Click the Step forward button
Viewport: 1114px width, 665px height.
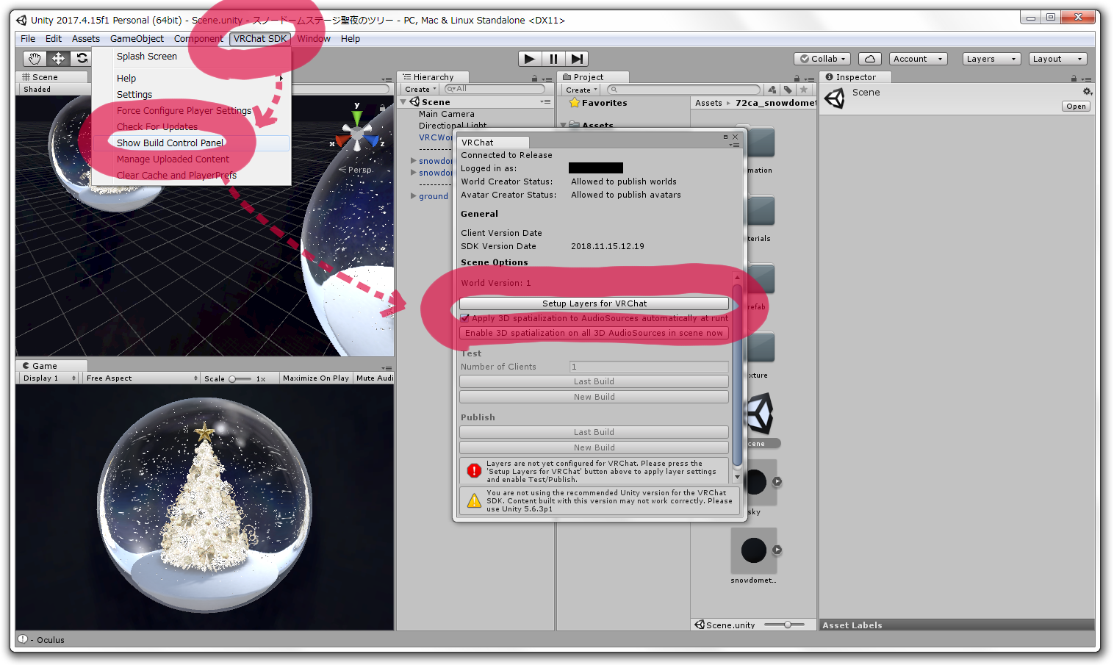pos(577,59)
